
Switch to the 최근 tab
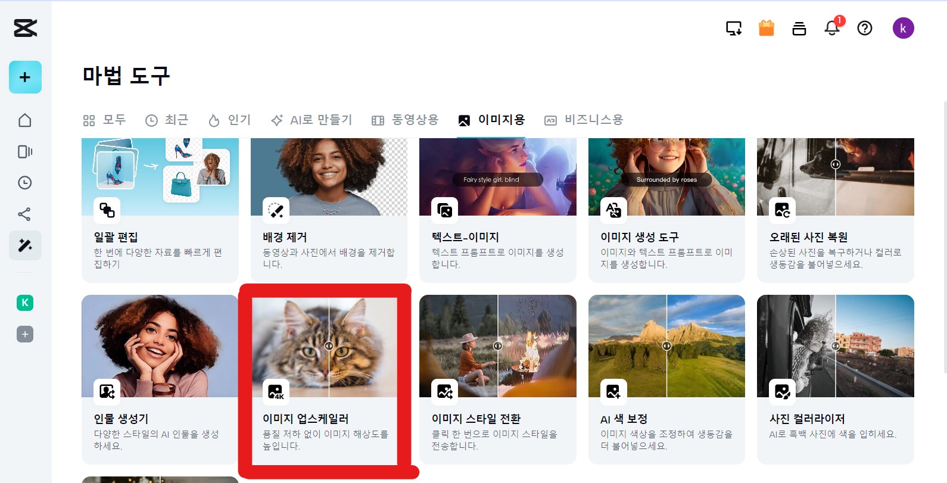point(167,120)
